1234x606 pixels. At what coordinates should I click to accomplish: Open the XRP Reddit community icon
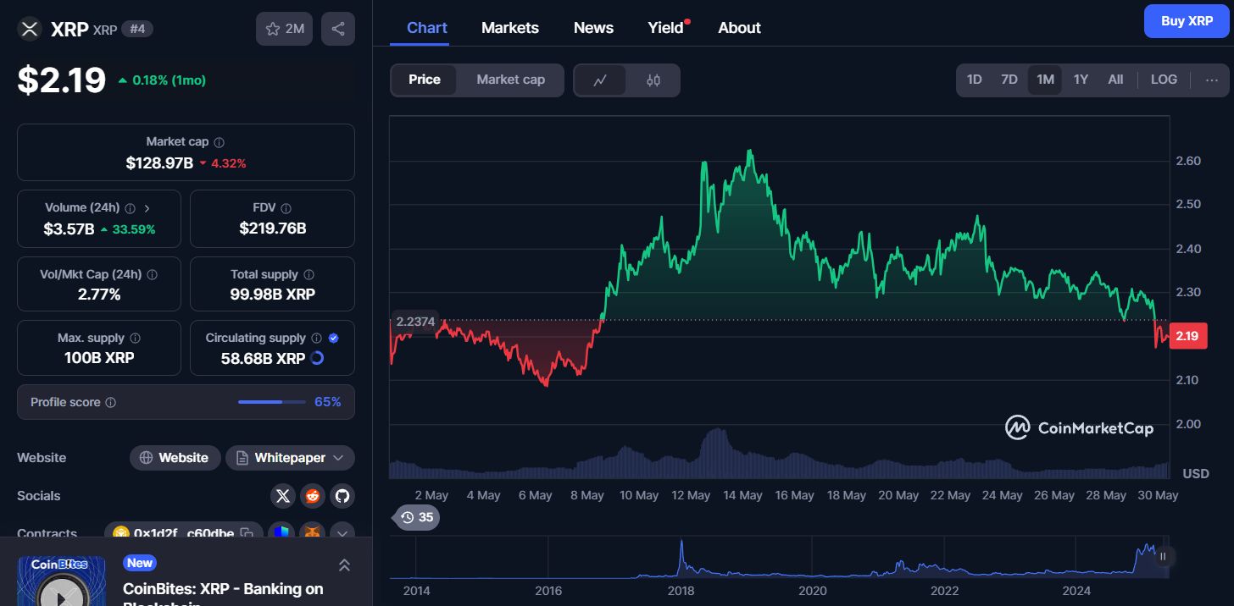point(313,496)
